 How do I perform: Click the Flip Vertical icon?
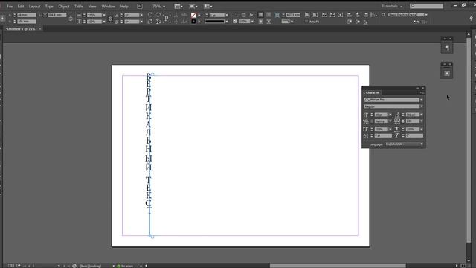coord(158,22)
